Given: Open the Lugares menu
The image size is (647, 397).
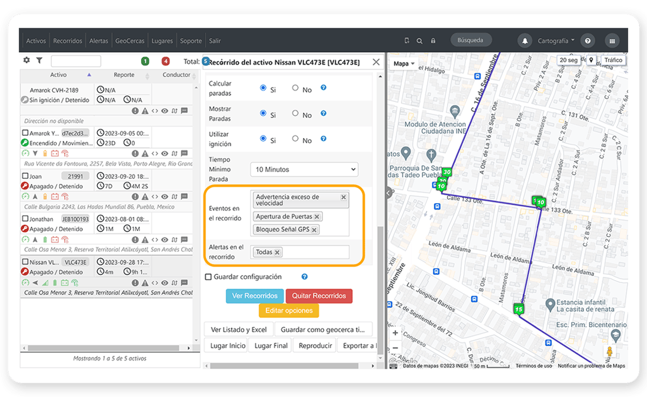Looking at the screenshot, I should click(x=162, y=41).
